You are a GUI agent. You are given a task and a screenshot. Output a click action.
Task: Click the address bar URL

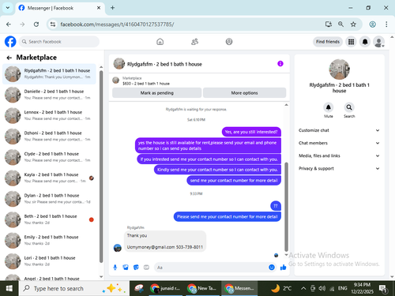click(117, 24)
